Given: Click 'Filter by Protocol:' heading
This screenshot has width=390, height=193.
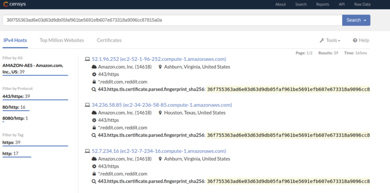Looking at the screenshot, I should [x=18, y=89].
